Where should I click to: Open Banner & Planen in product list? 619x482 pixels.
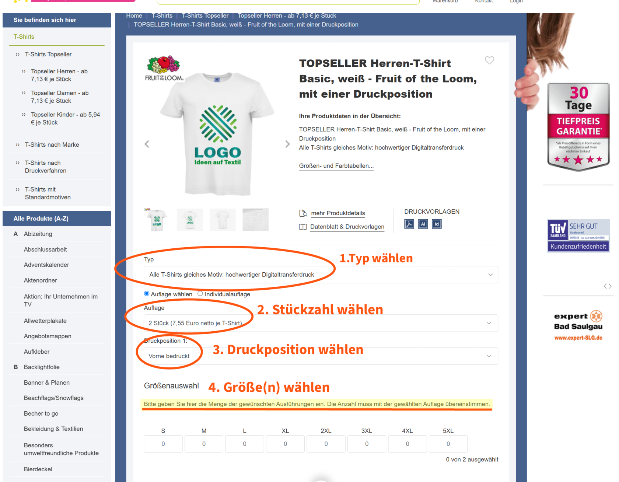point(47,383)
